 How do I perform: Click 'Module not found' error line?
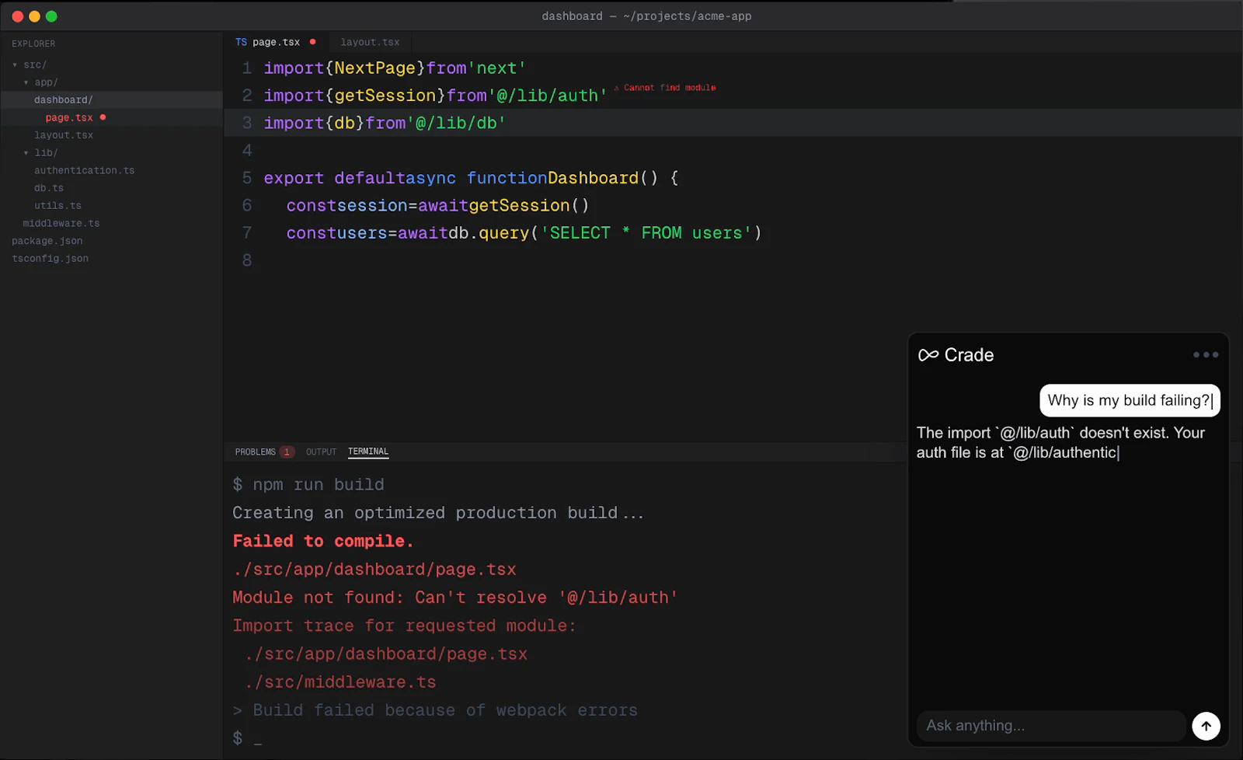coord(455,598)
